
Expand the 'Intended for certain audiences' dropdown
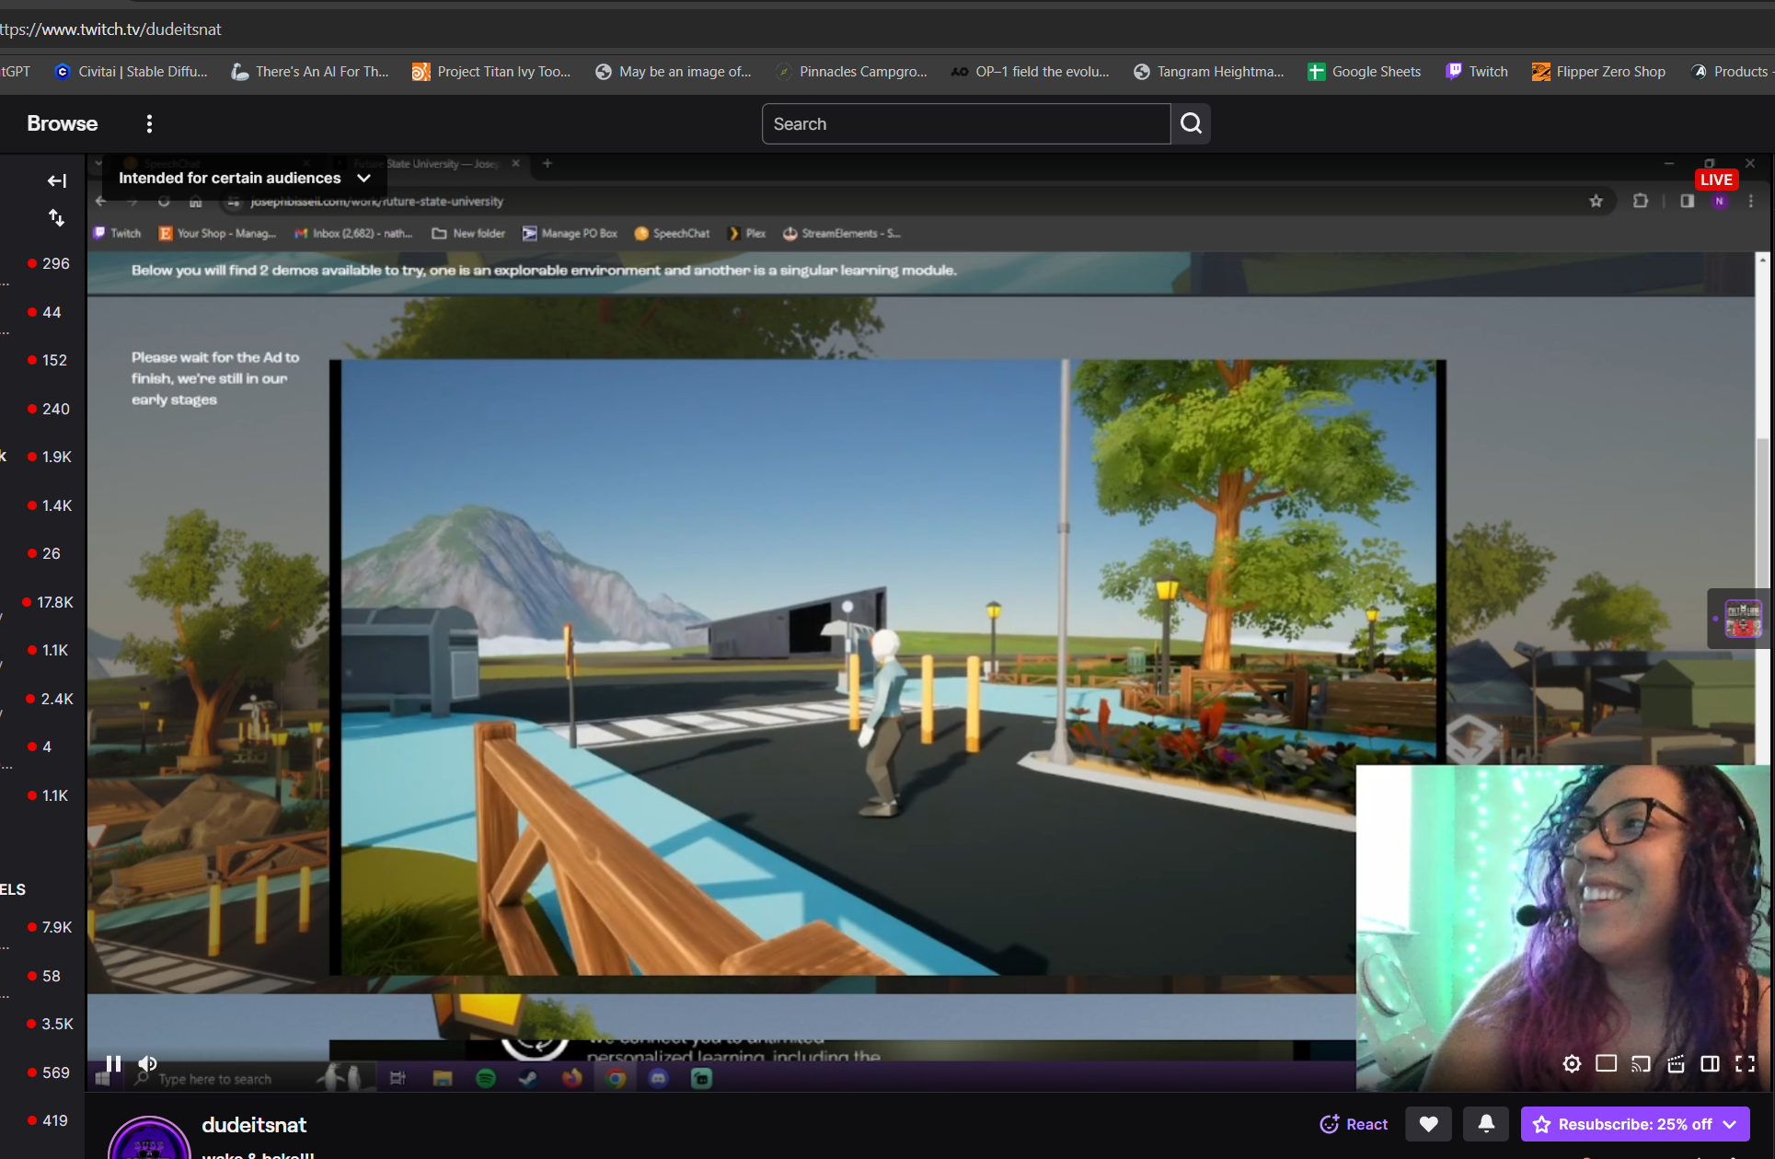tap(363, 178)
